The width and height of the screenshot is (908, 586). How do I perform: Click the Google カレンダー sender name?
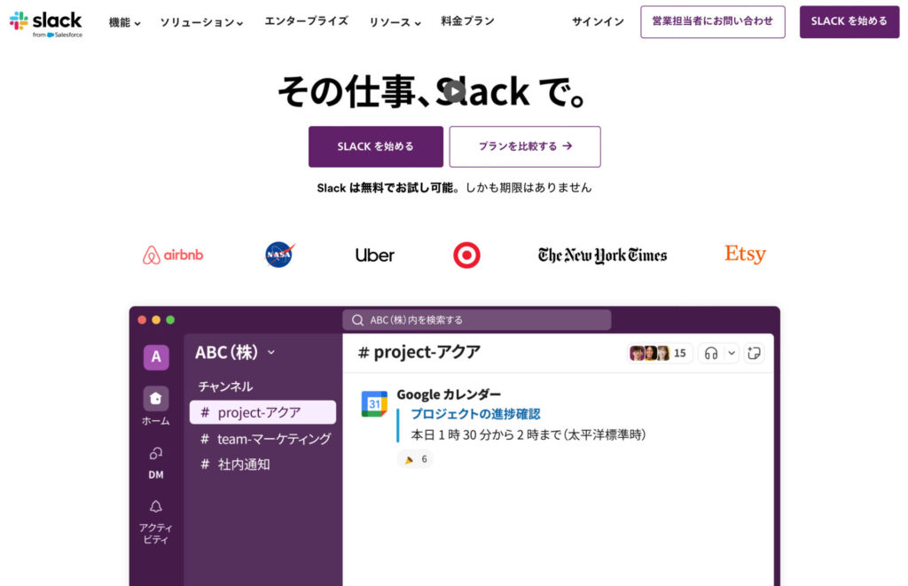[449, 395]
